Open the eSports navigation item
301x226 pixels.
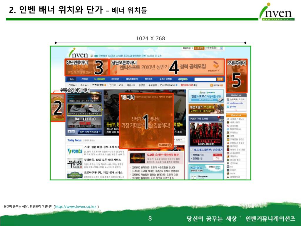click(183, 79)
